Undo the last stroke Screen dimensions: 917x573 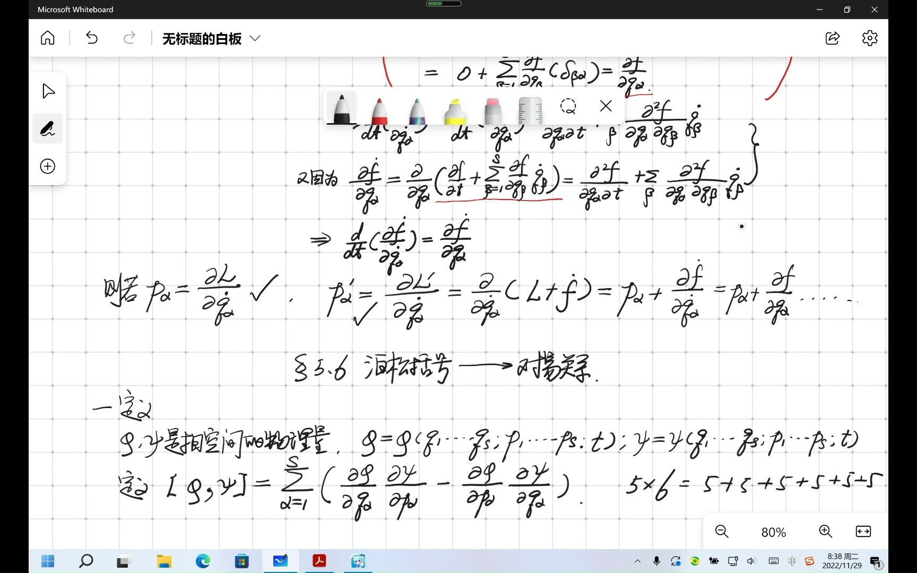coord(92,38)
